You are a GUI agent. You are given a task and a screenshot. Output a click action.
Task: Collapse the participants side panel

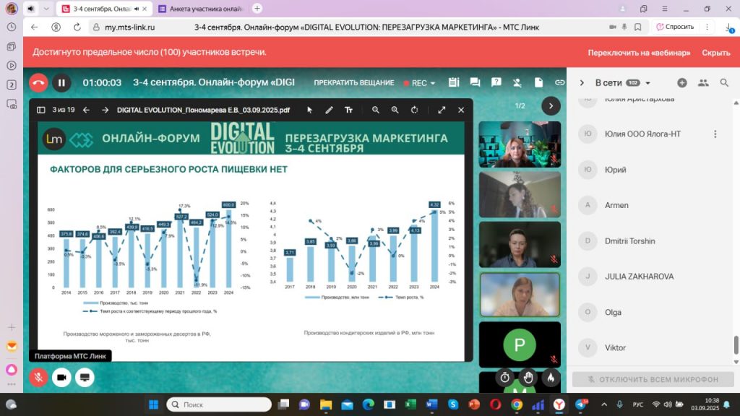pos(582,83)
